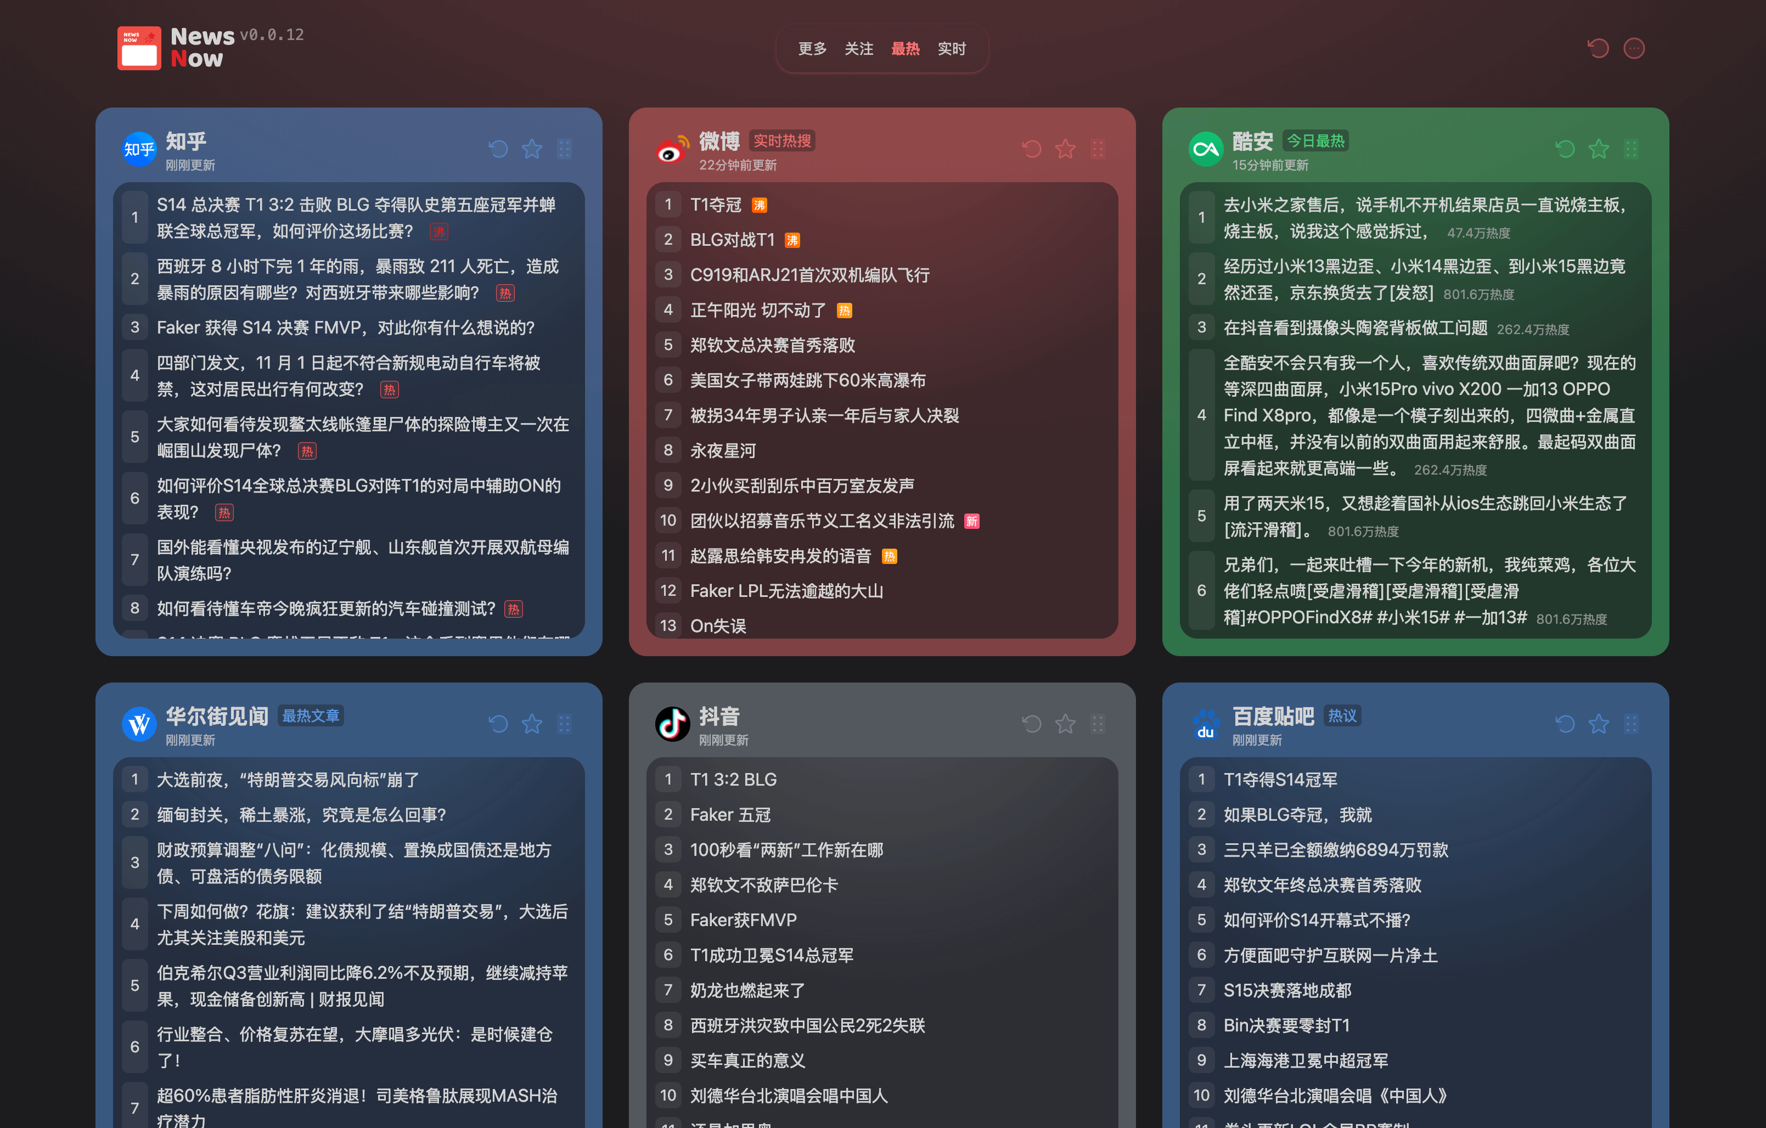This screenshot has height=1128, width=1766.
Task: Click the 15分钟前更新 timestamp on 酷安
Action: coord(1270,165)
